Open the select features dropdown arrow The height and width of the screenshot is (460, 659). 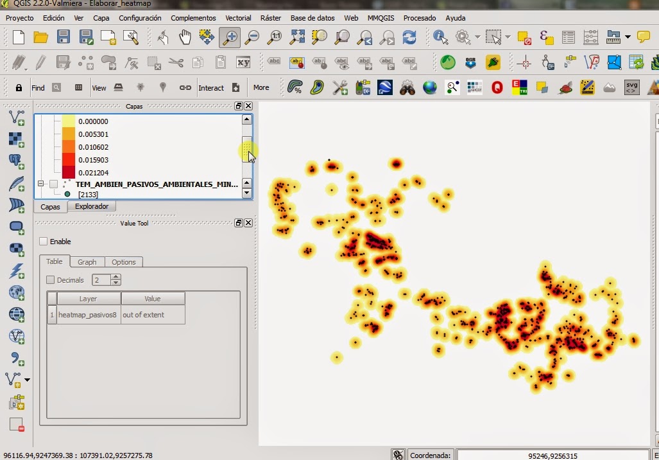508,37
